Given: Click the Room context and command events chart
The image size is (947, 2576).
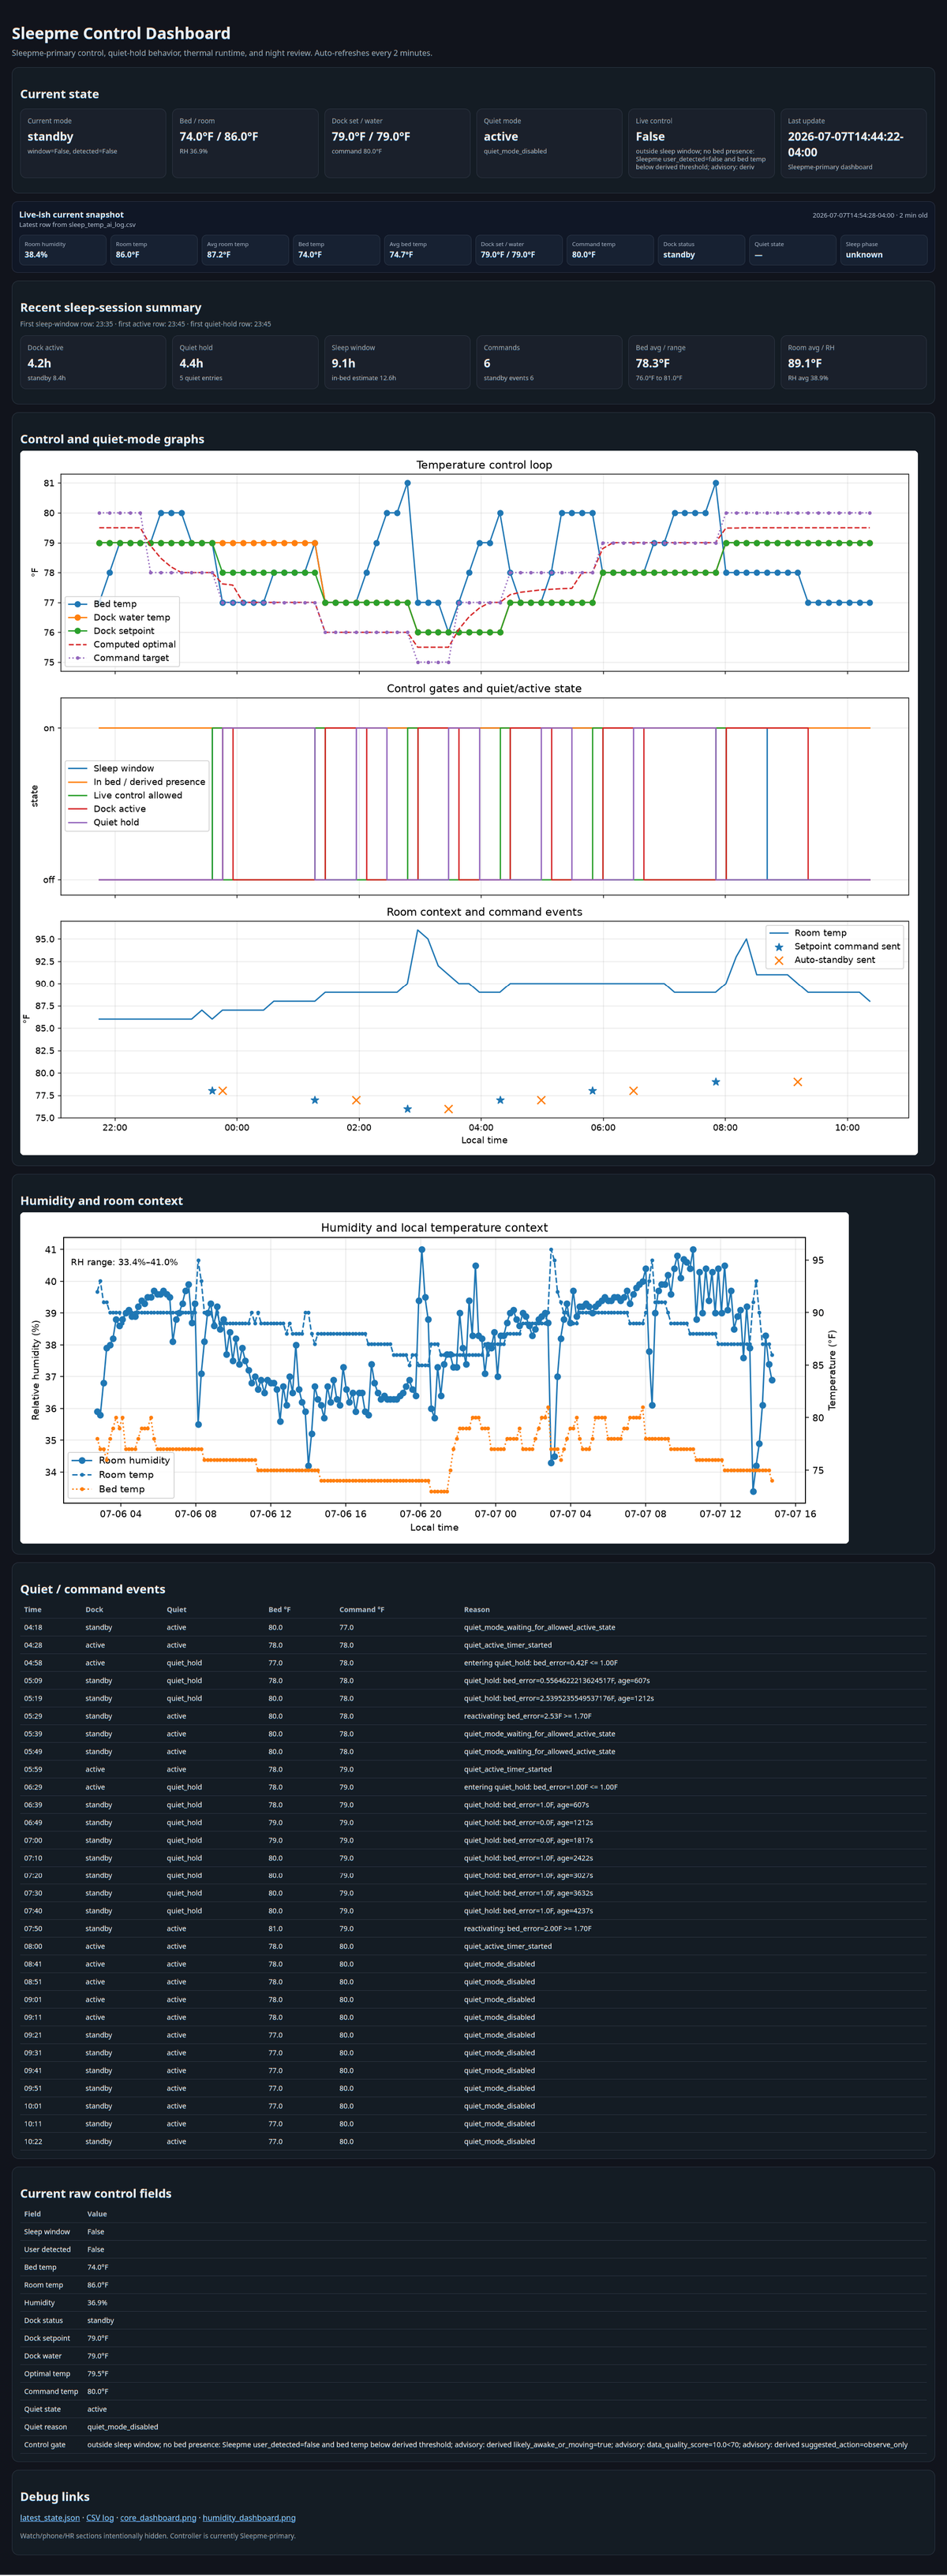Looking at the screenshot, I should coord(485,1019).
